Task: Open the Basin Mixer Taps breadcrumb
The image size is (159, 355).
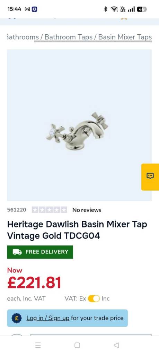Action: (x=125, y=37)
